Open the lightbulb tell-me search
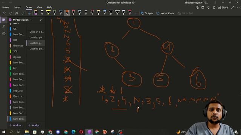The image size is (241, 135). pos(208,7)
